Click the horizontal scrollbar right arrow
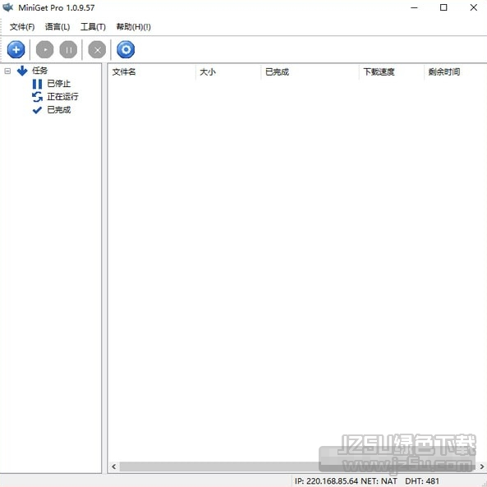This screenshot has height=487, width=487. point(482,466)
